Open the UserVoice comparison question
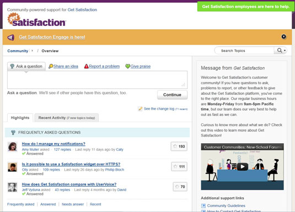The image size is (295, 212). click(x=69, y=184)
